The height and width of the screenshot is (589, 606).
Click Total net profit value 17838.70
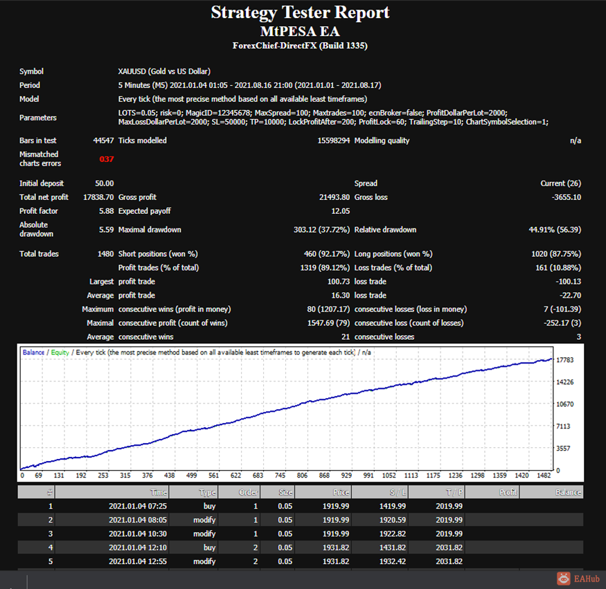98,197
